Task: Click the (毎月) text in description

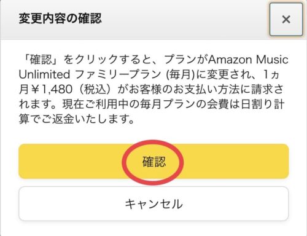Action: 180,74
